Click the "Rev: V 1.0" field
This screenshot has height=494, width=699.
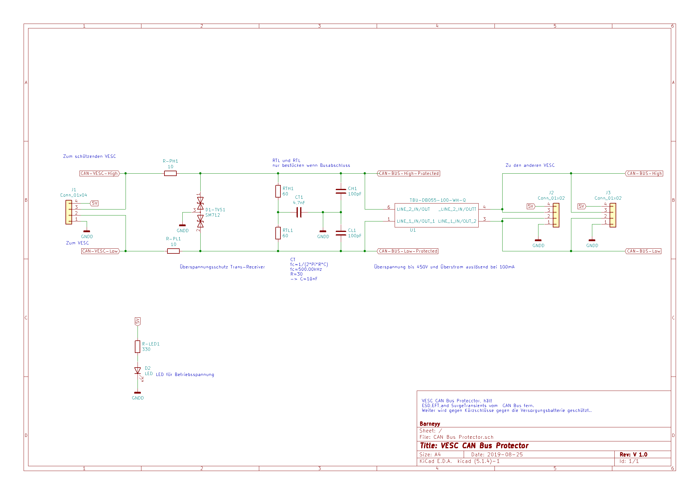point(633,455)
